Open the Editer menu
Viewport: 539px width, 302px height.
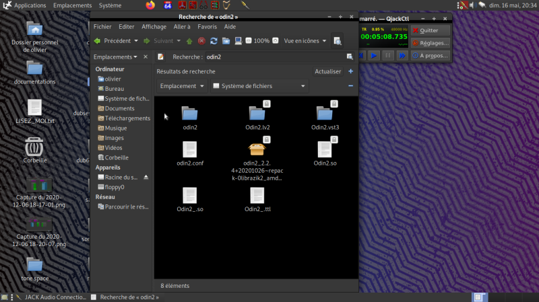[x=127, y=27]
